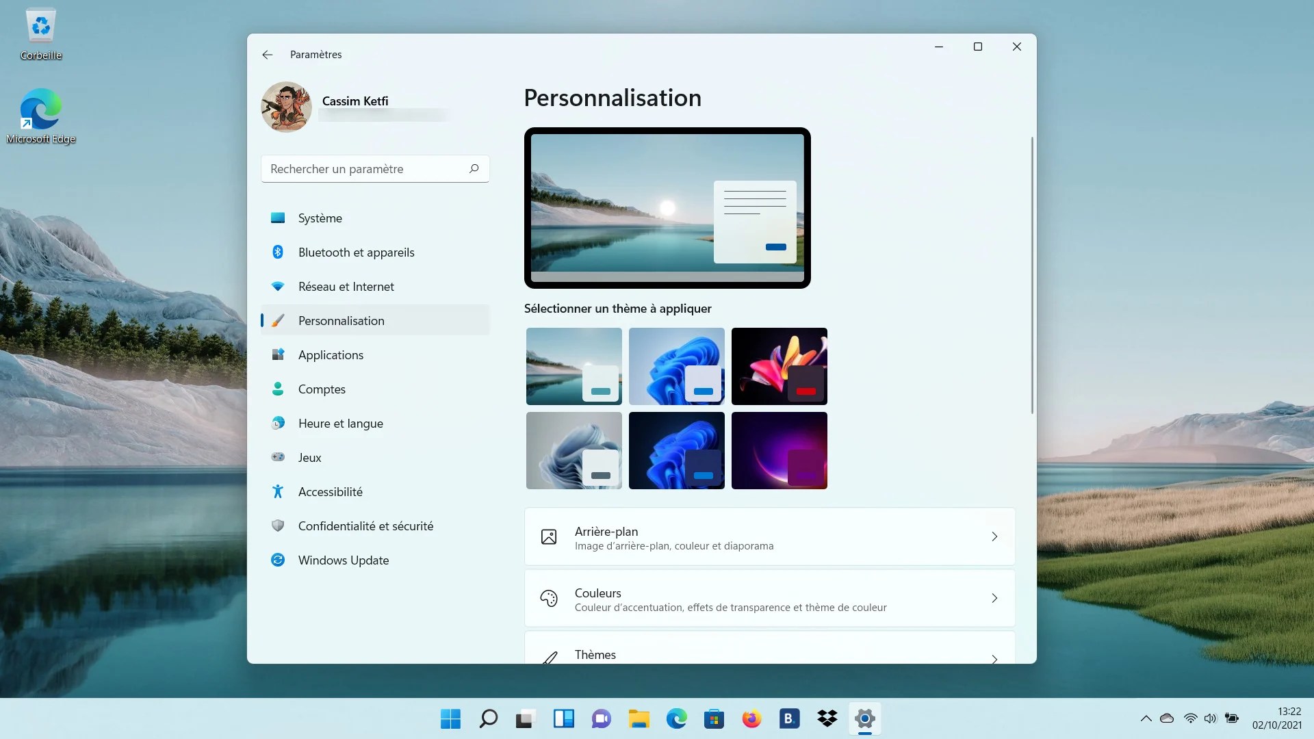This screenshot has height=739, width=1314.
Task: Click the Réseau et Internet wifi icon
Action: coord(278,286)
